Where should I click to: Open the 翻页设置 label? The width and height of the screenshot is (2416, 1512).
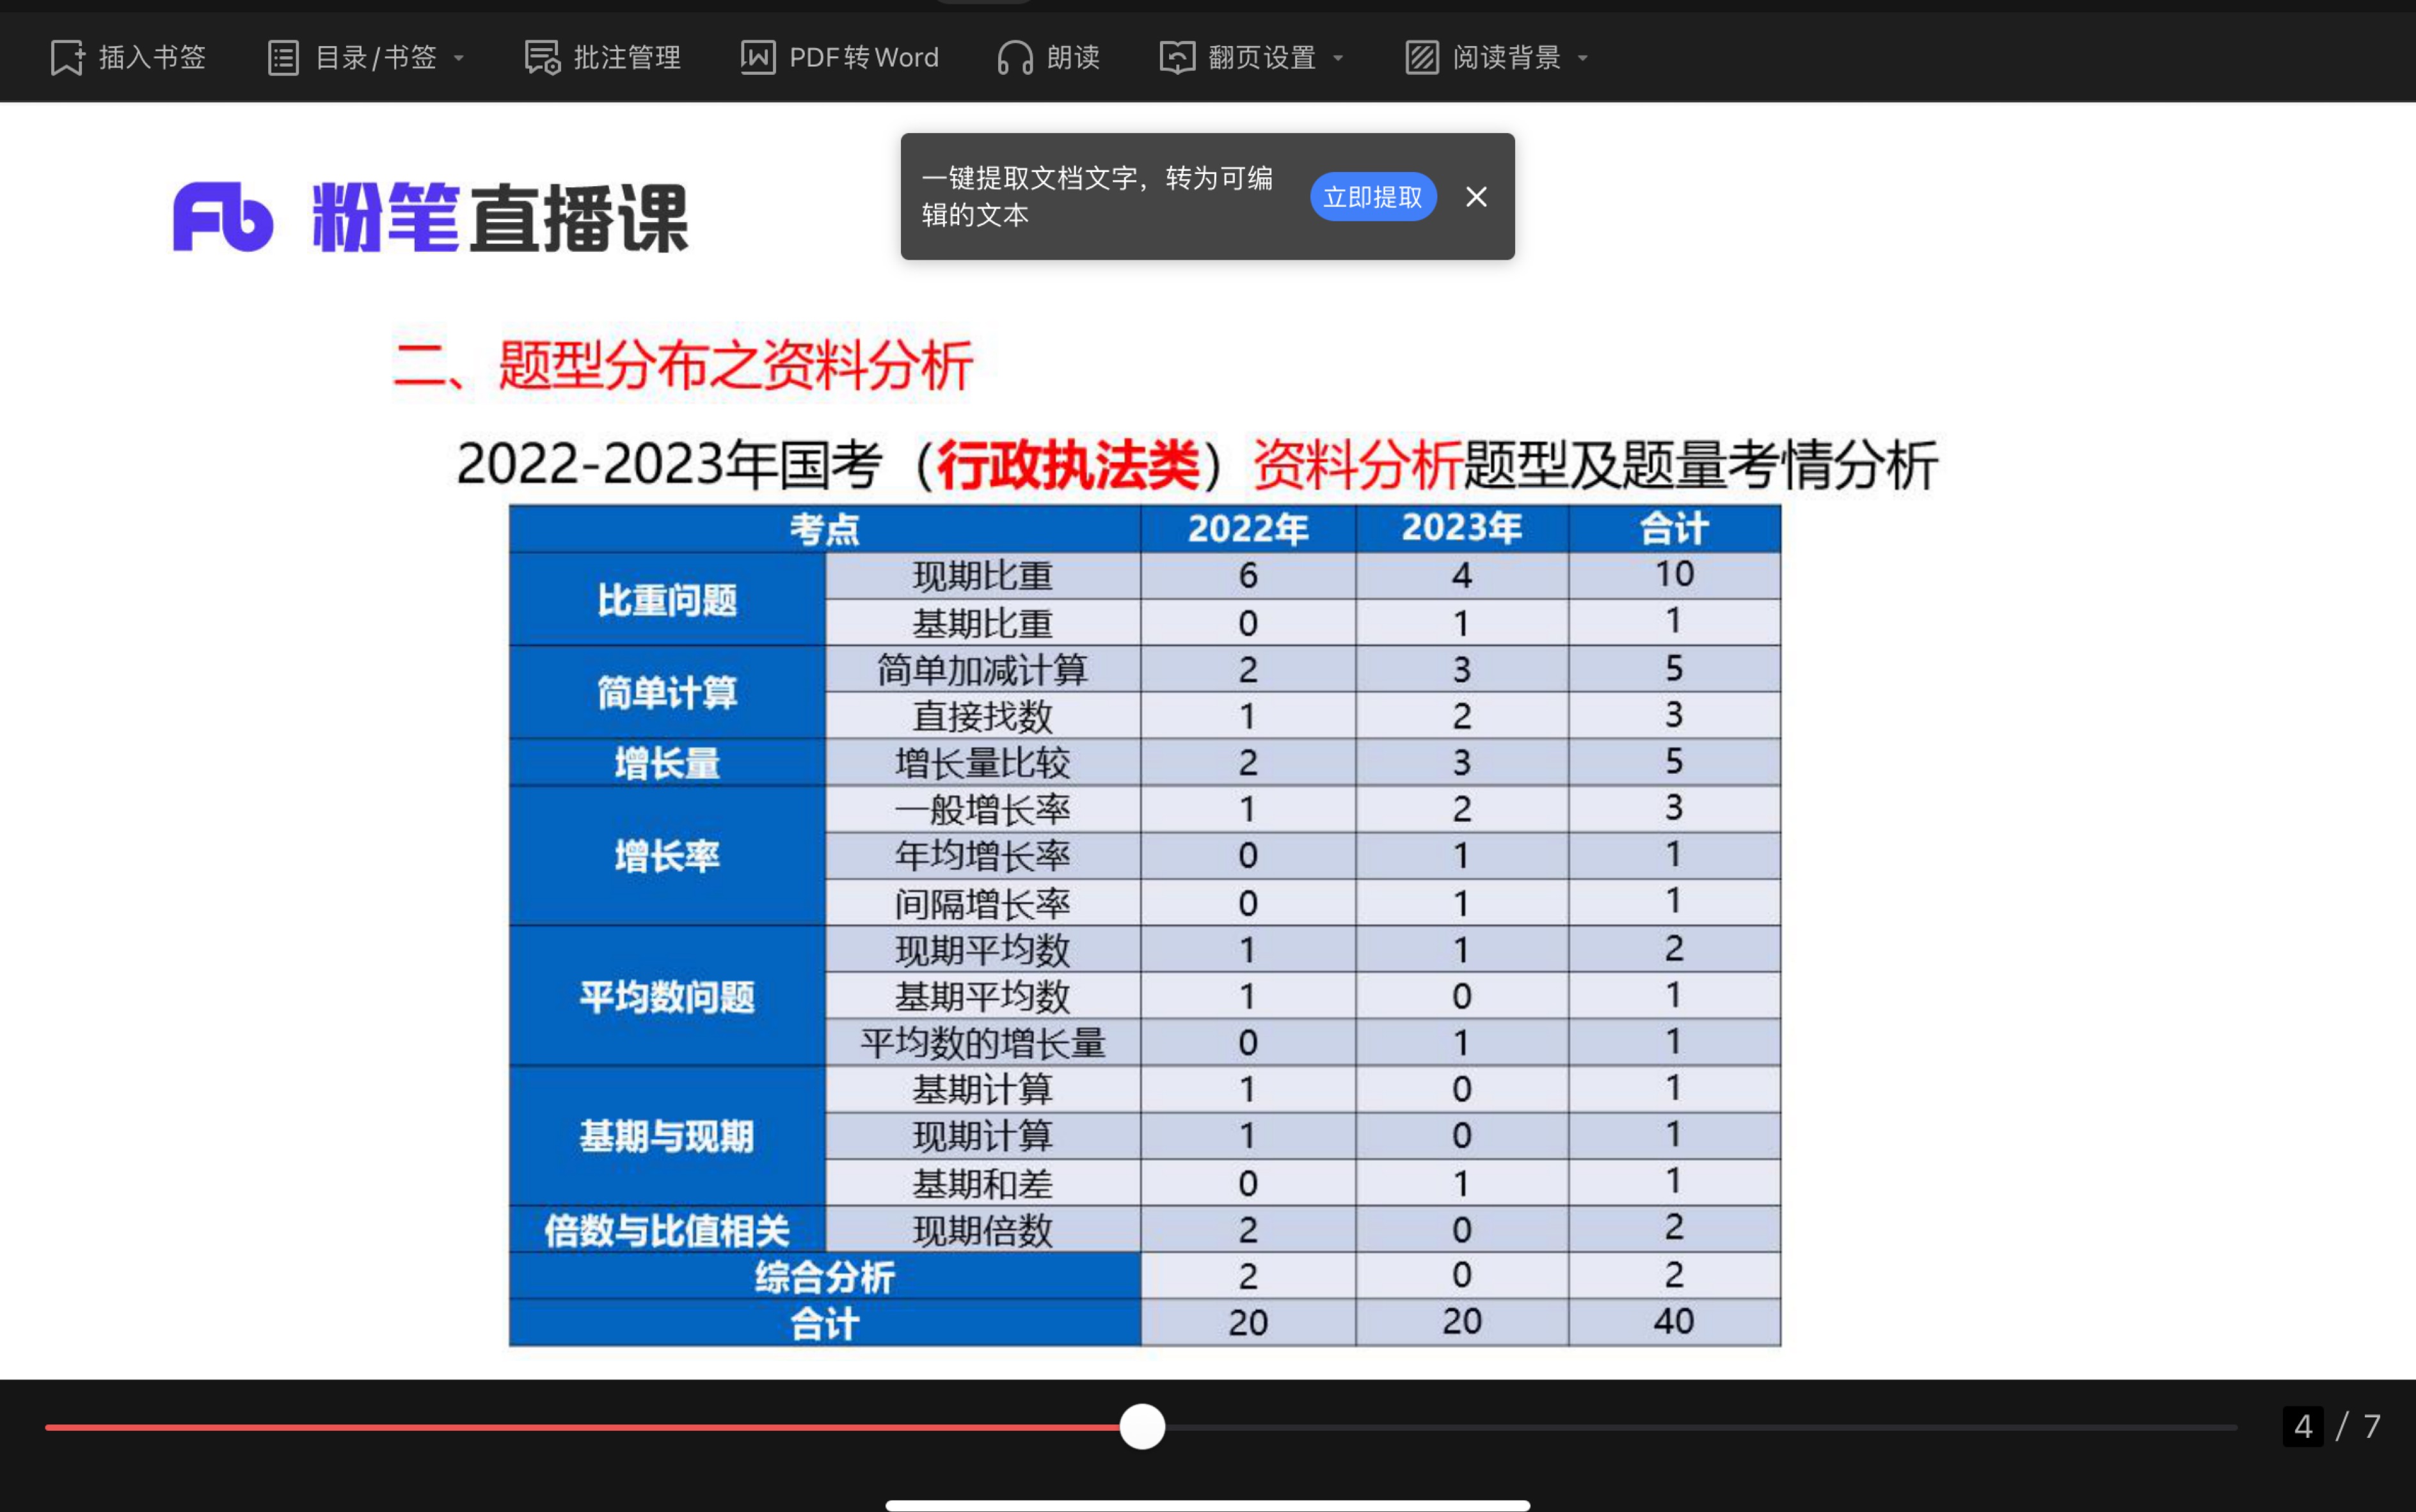pos(1262,57)
